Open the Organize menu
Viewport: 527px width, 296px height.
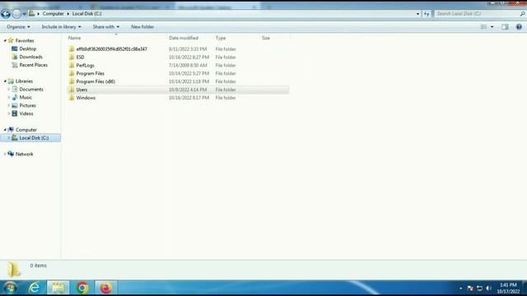tap(18, 27)
